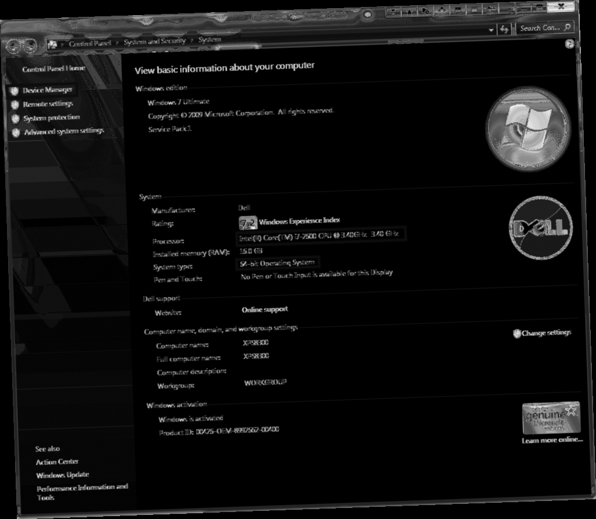Click Windows is activated text

(x=191, y=419)
